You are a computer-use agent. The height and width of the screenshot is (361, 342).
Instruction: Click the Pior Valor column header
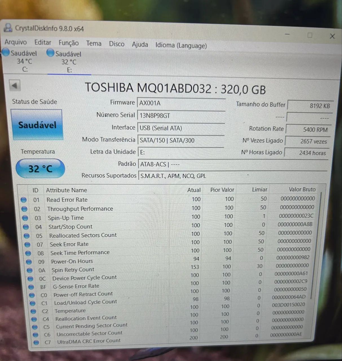pyautogui.click(x=222, y=190)
